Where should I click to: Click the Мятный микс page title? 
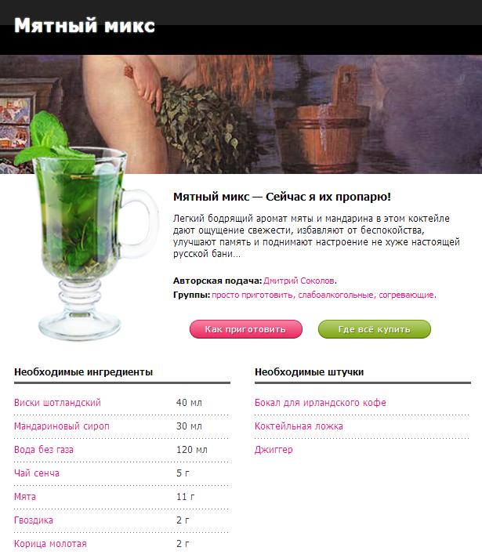pyautogui.click(x=85, y=26)
